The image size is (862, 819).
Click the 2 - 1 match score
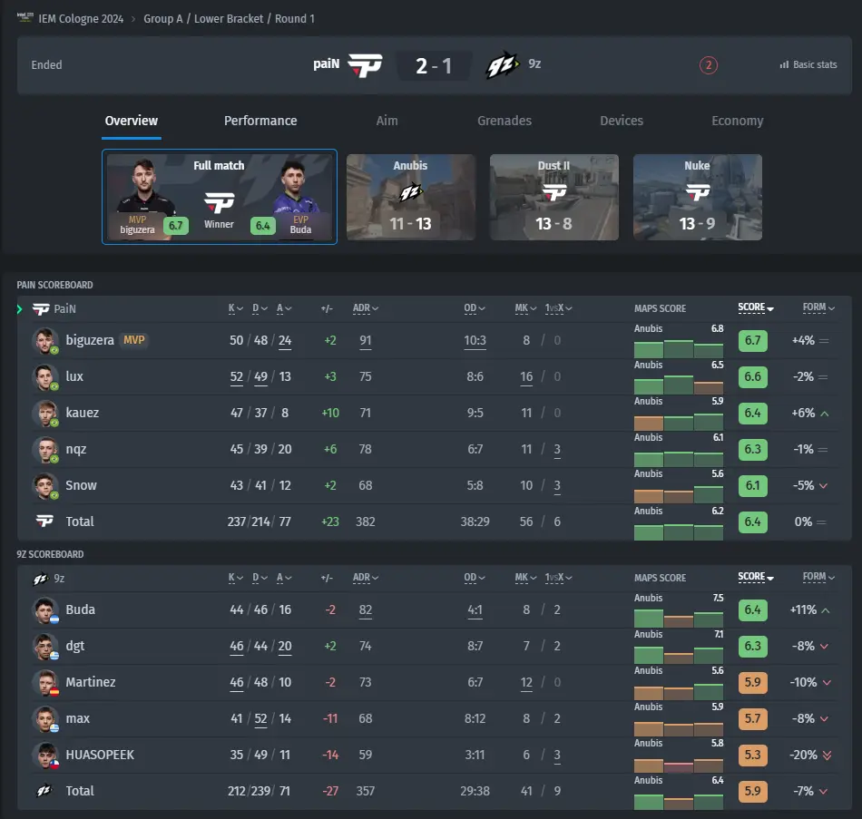pyautogui.click(x=434, y=66)
